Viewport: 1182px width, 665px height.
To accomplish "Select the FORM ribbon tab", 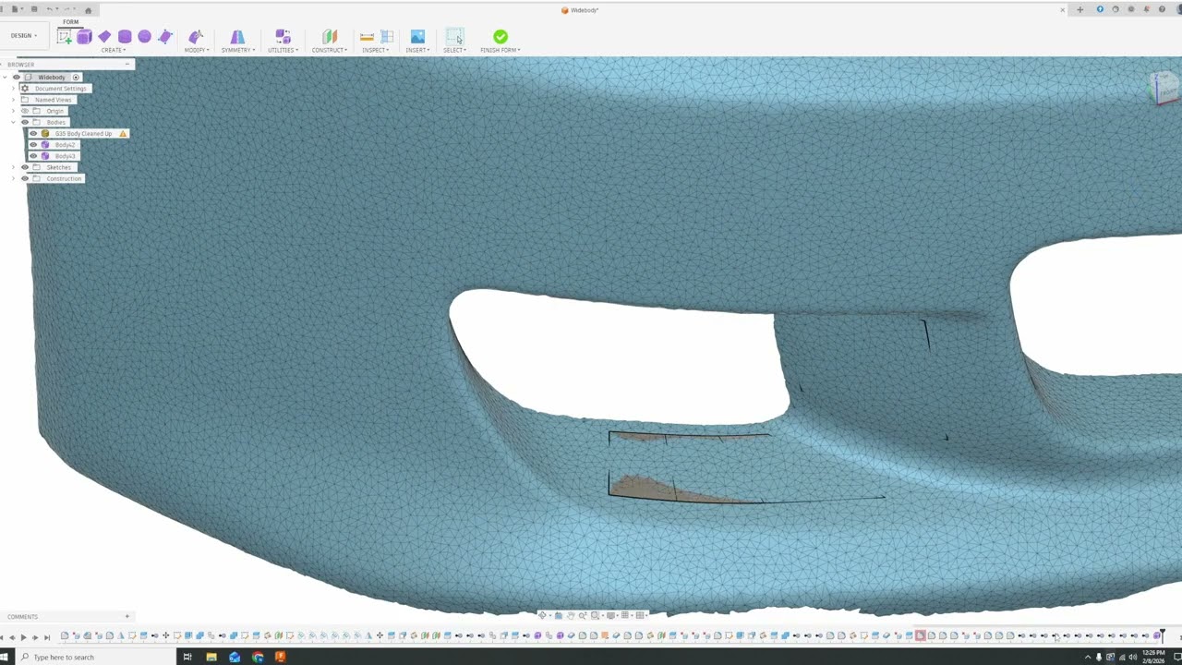I will pyautogui.click(x=70, y=21).
